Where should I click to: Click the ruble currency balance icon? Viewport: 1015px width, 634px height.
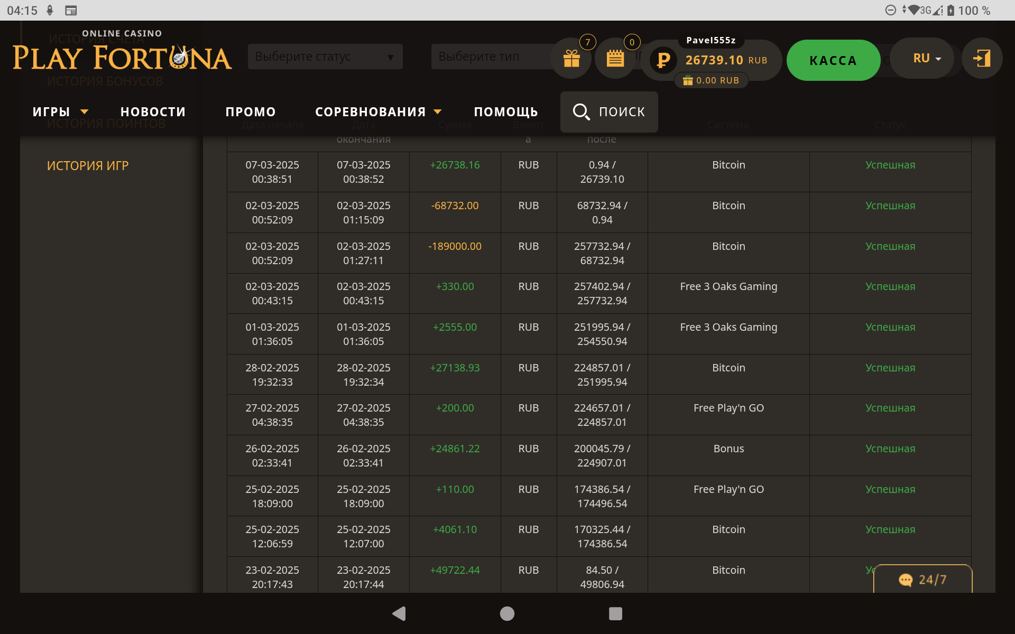pos(663,60)
